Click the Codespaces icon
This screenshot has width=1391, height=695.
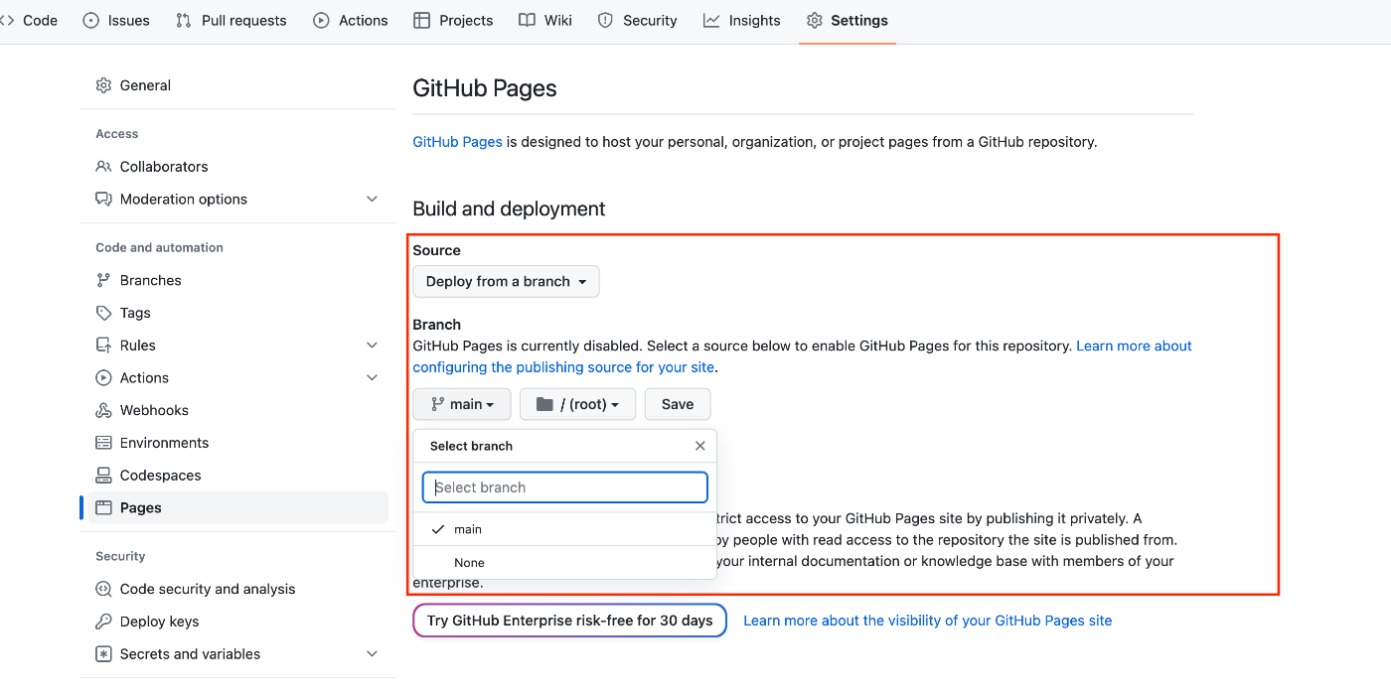(x=103, y=475)
